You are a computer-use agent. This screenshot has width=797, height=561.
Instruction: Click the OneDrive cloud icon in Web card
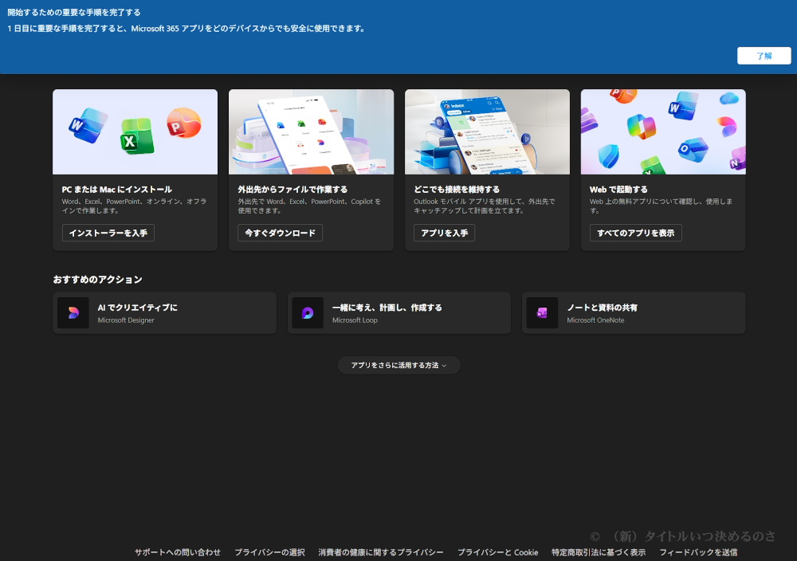click(x=729, y=98)
